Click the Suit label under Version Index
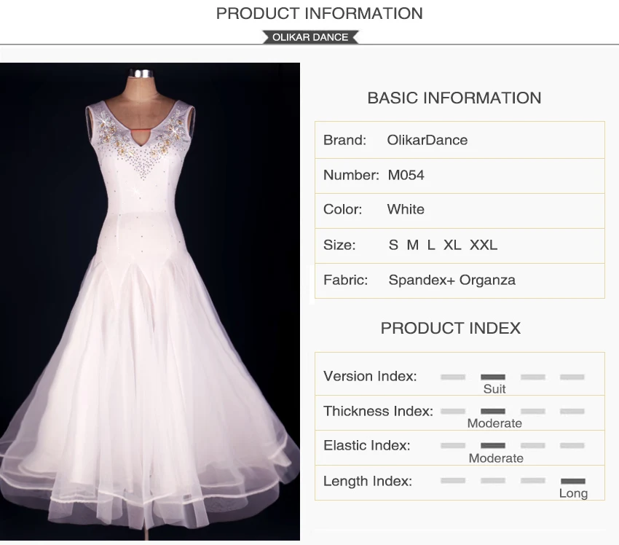The width and height of the screenshot is (619, 545). [x=494, y=389]
